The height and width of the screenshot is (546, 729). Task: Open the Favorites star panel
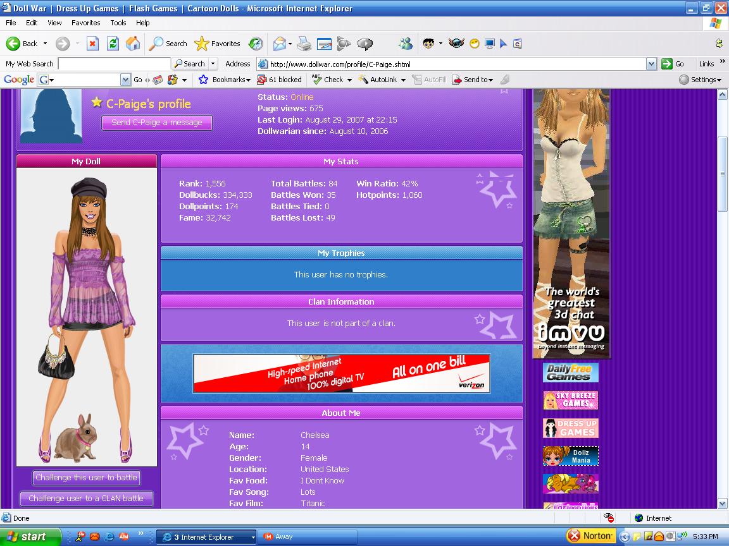pyautogui.click(x=217, y=44)
